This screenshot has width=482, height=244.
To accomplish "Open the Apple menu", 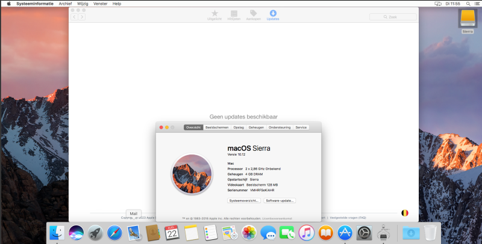I will [8, 4].
